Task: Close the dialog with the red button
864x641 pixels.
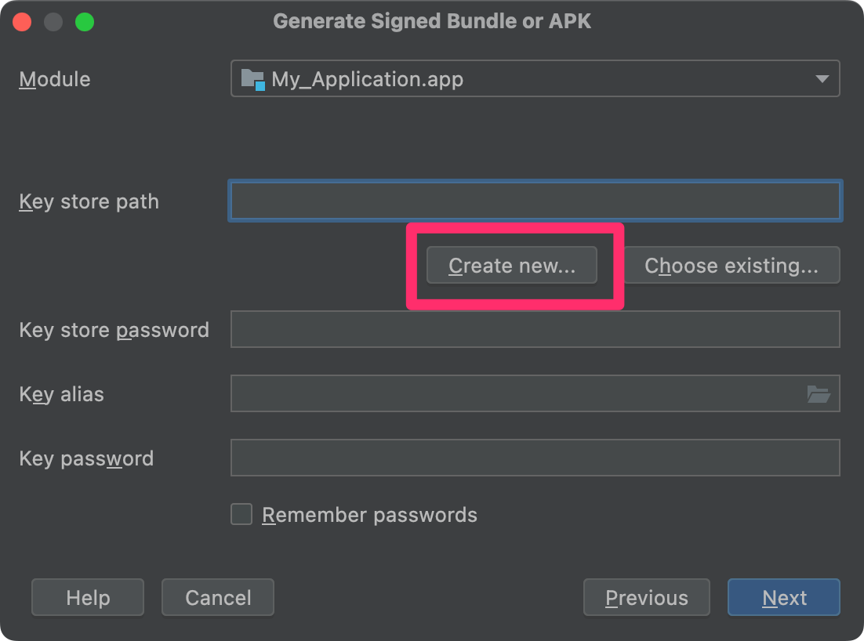Action: (22, 22)
